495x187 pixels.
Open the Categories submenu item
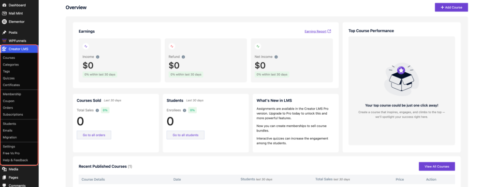11,65
